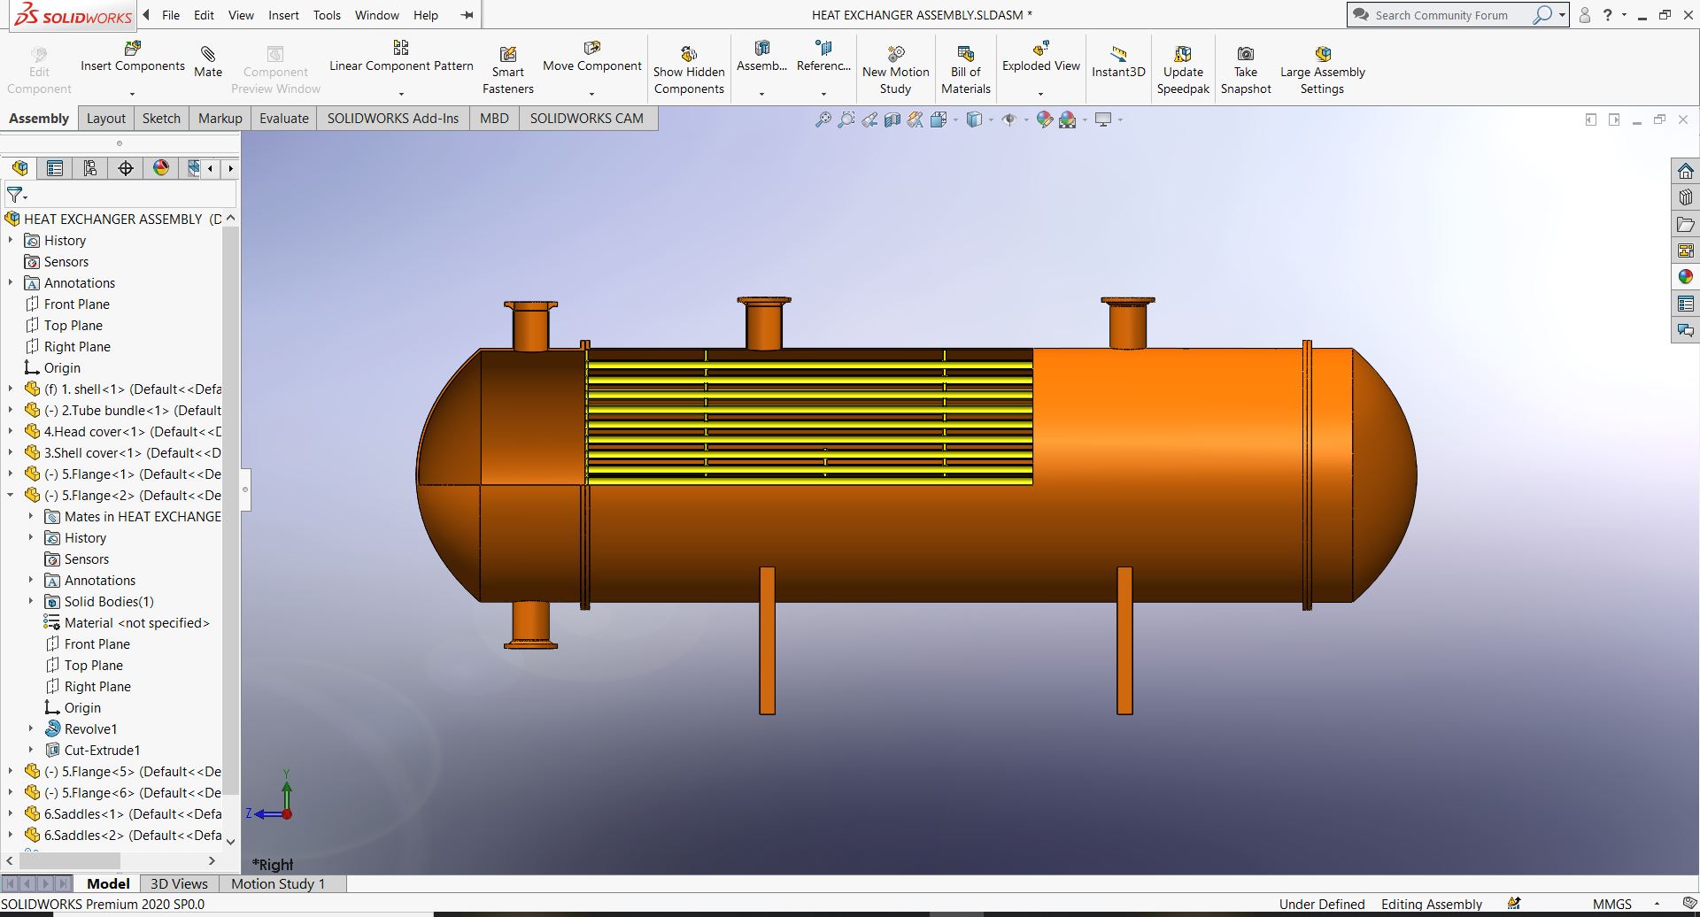Collapse the 5.Flange<2> component tree

click(11, 495)
